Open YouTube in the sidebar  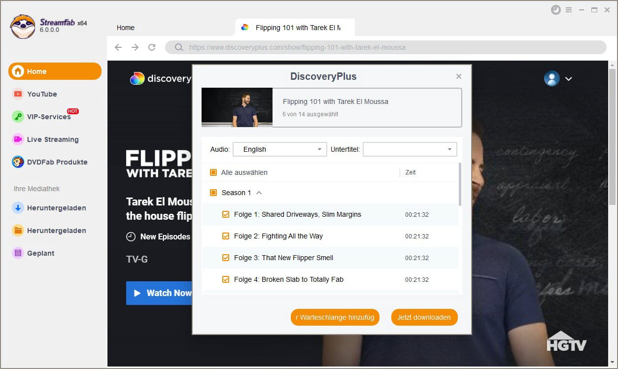point(35,94)
